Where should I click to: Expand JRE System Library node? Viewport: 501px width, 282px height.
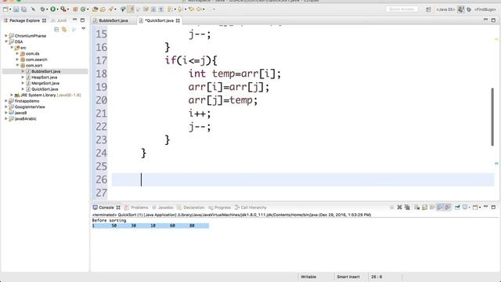12,95
